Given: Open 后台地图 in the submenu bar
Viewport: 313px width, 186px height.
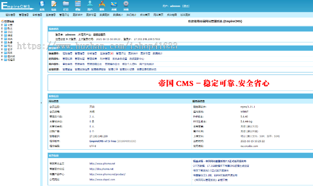Looking at the screenshot, I should (172, 15).
